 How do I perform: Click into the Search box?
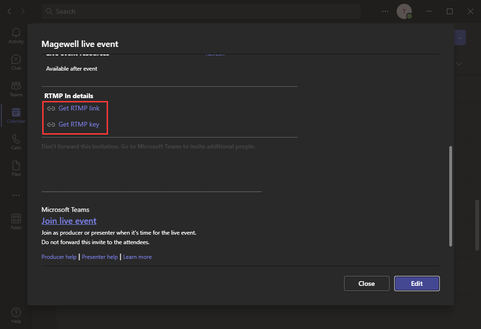[x=201, y=11]
